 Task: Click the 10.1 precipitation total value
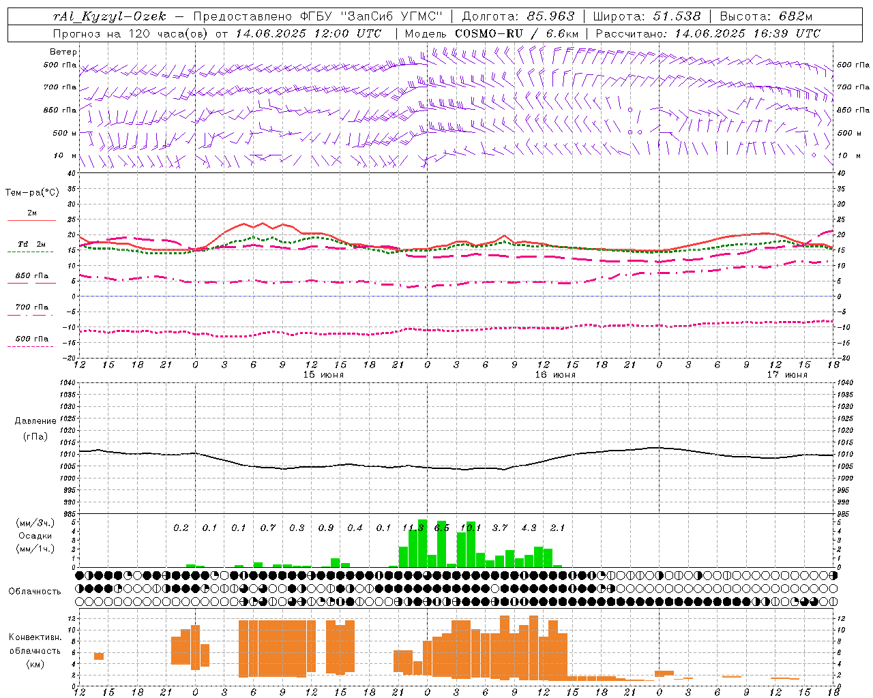[471, 528]
